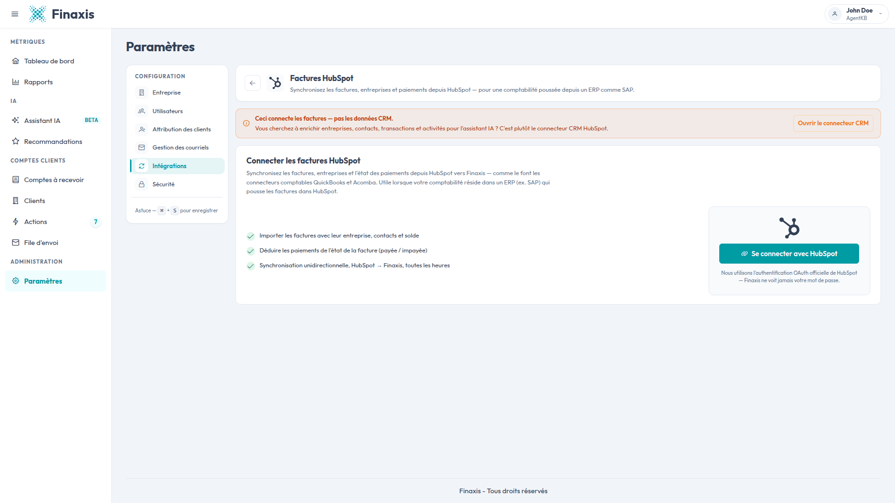
Task: Click the Gestion des courriels mail icon
Action: (x=142, y=148)
